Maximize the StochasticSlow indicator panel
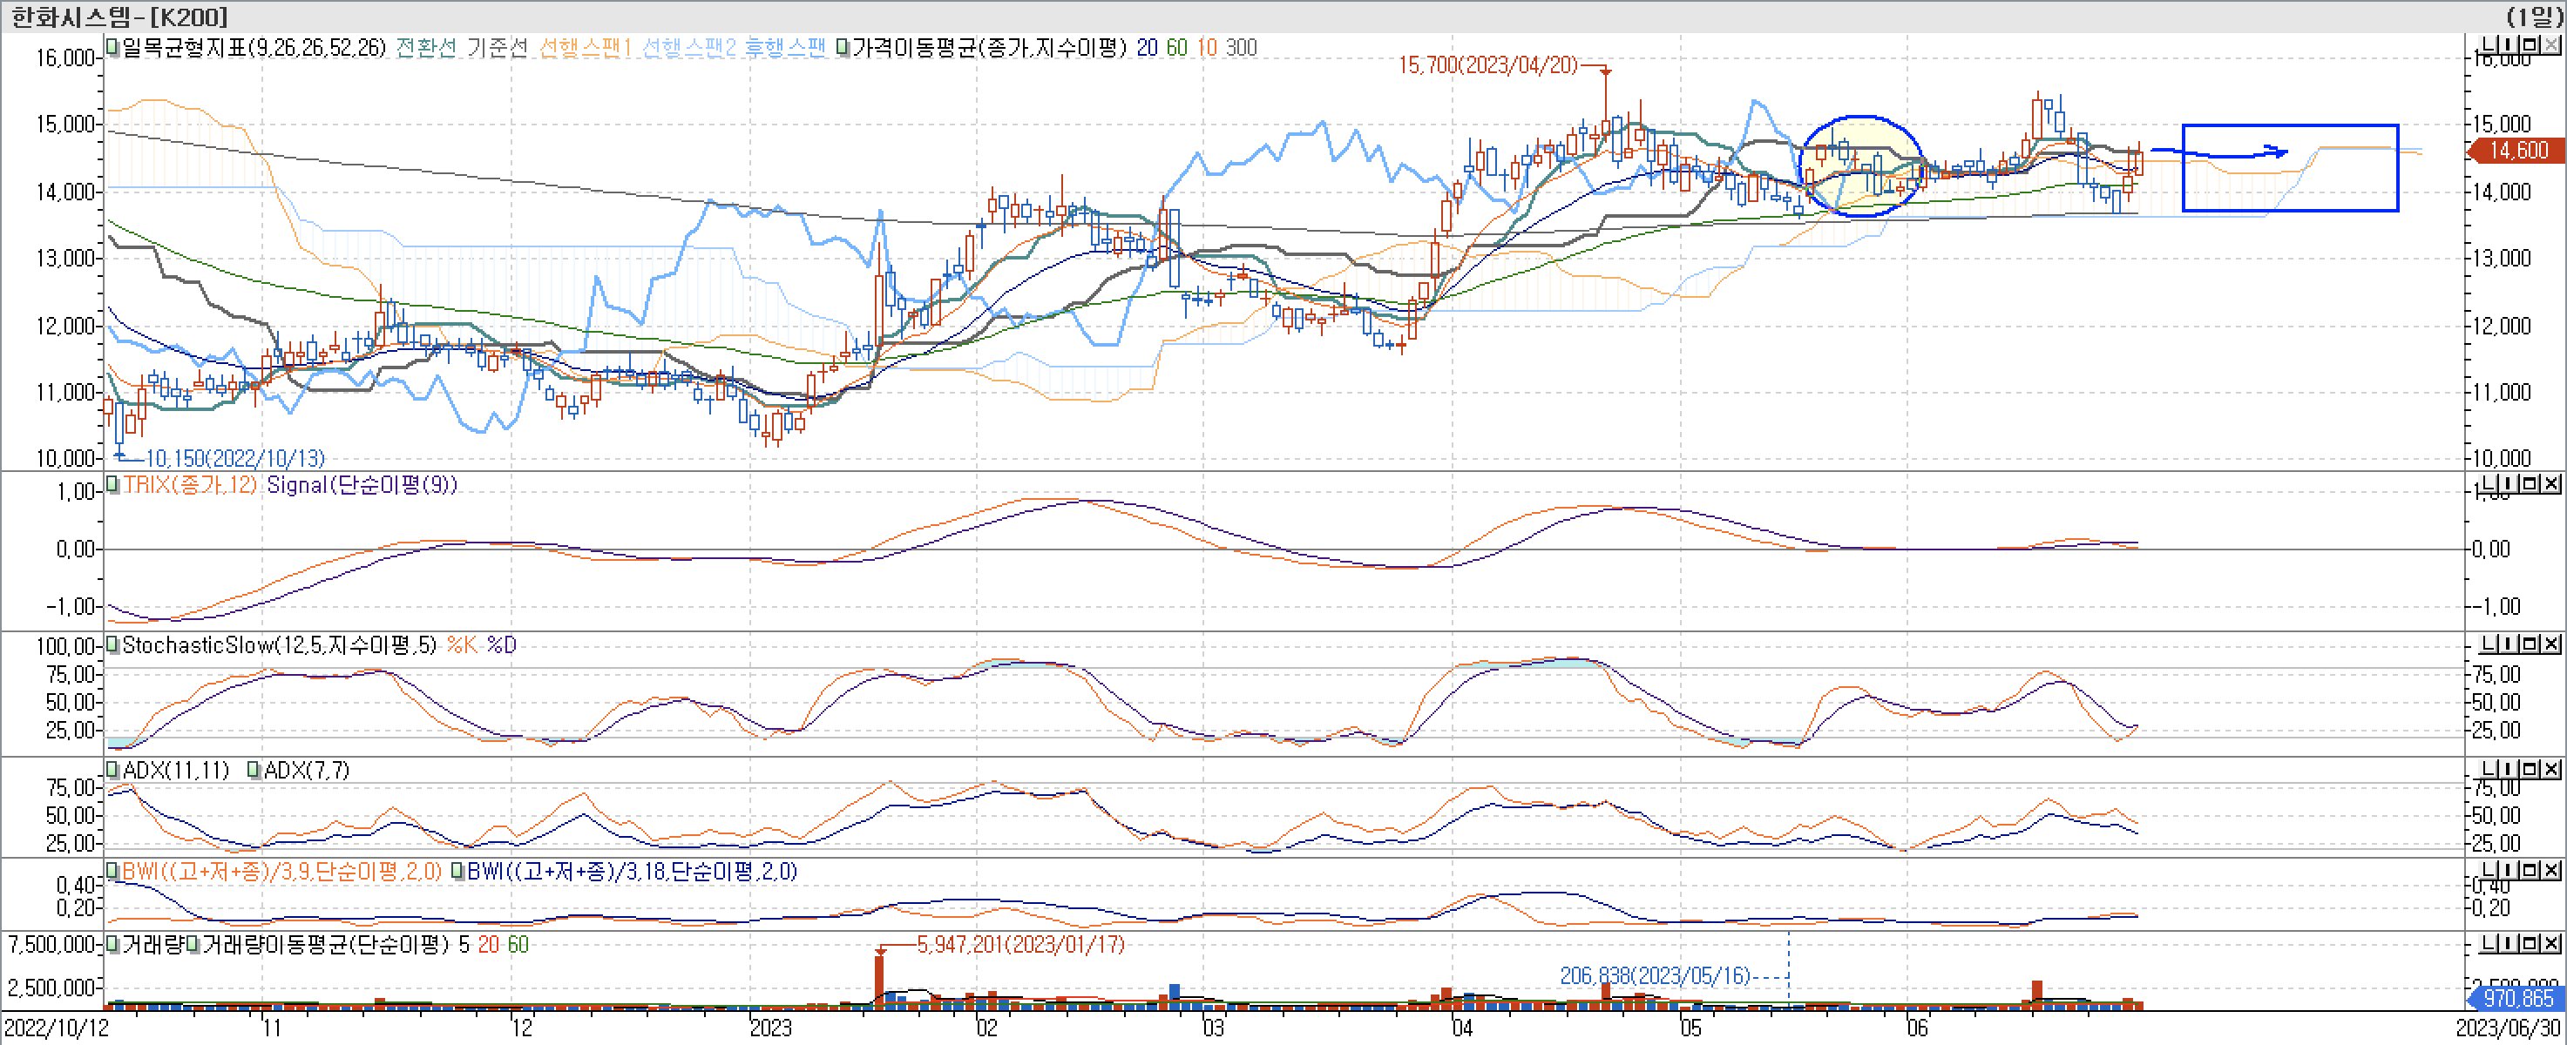Viewport: 2567px width, 1045px height. click(2531, 644)
